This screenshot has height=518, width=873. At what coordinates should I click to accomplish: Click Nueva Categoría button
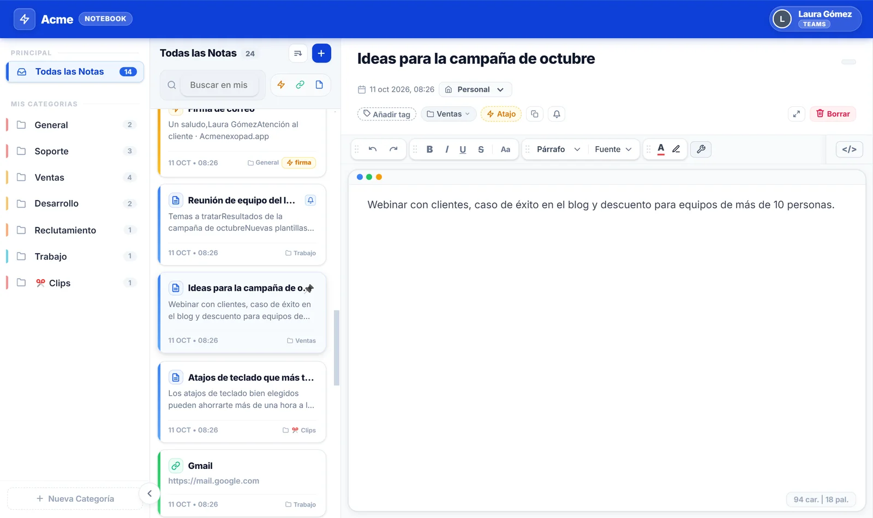pyautogui.click(x=75, y=498)
